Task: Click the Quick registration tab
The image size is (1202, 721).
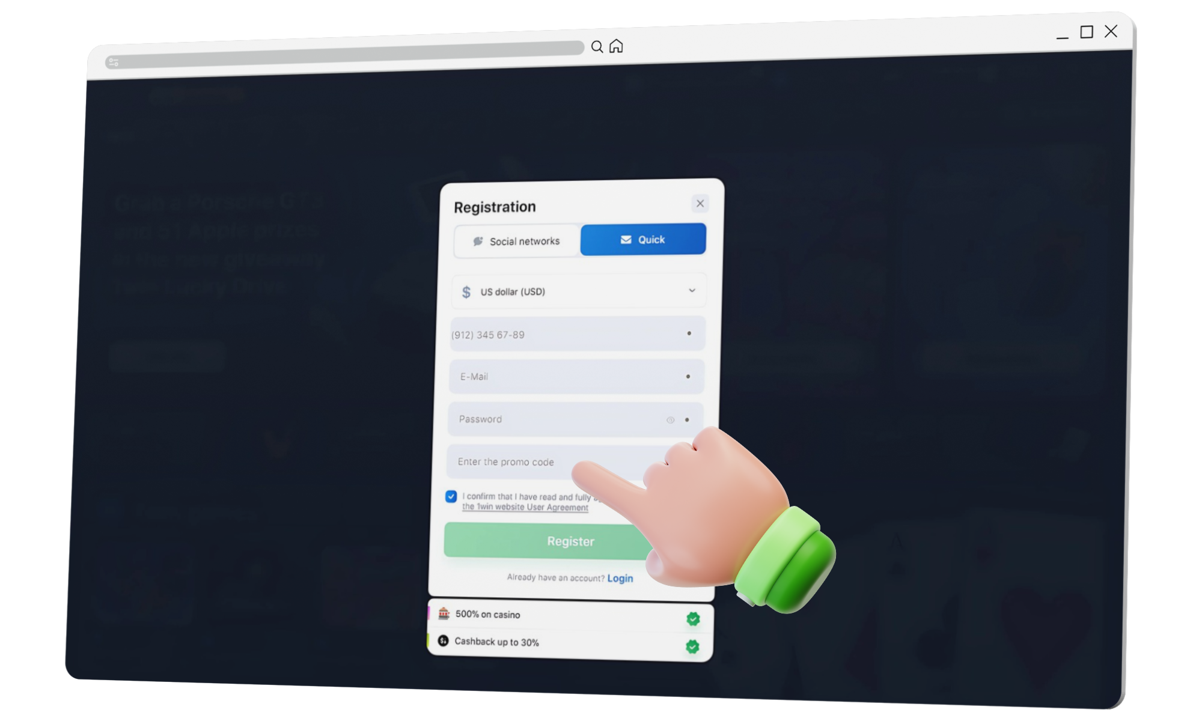Action: tap(641, 240)
